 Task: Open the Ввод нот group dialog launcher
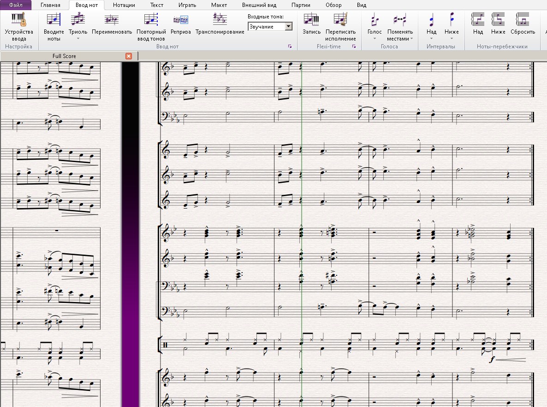pos(290,47)
